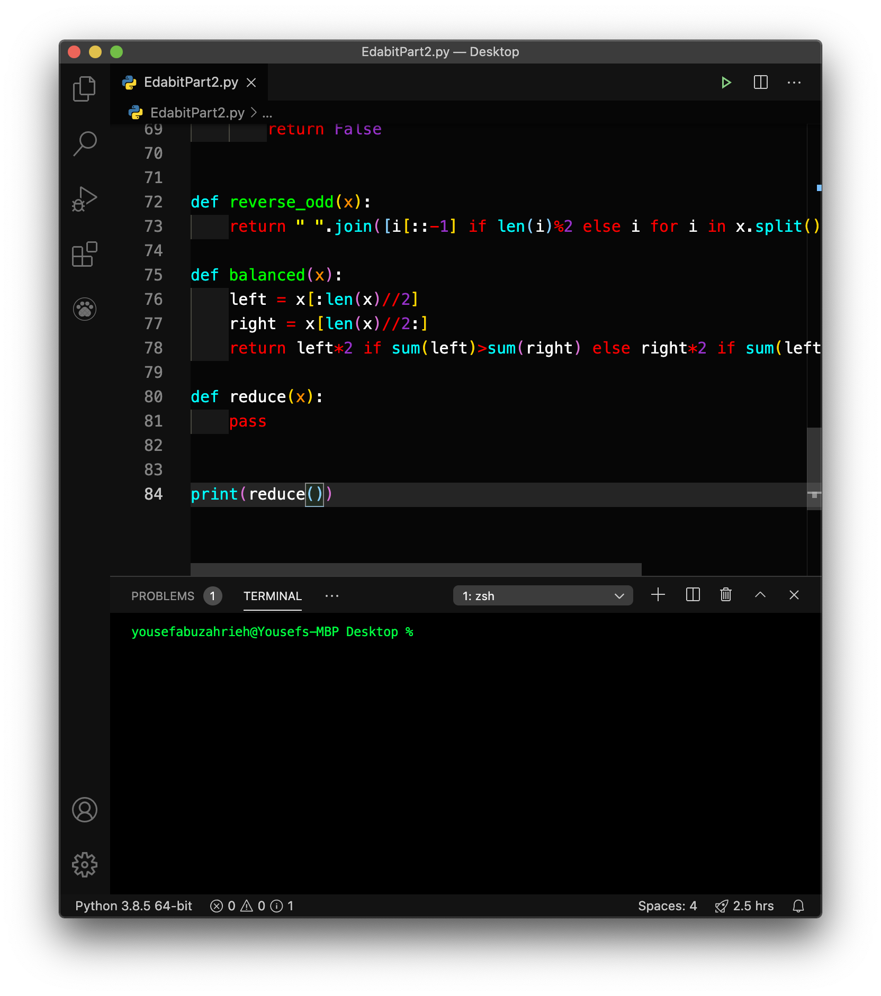Click 'Spaces: 4' to change indentation
Screen dimensions: 881x996
[668, 906]
